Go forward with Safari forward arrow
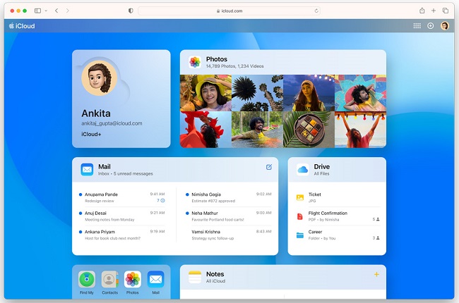459x303 pixels. coord(68,11)
